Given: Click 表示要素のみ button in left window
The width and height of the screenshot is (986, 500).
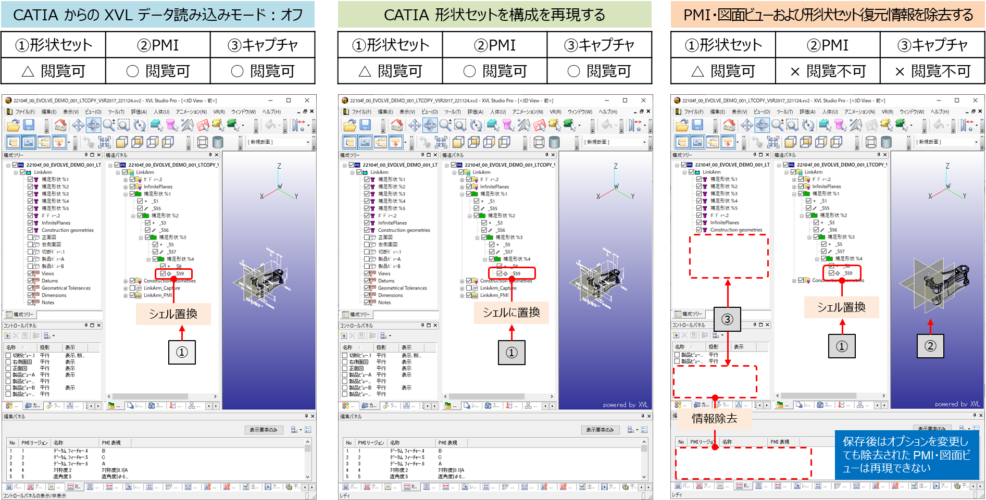Looking at the screenshot, I should click(x=264, y=430).
